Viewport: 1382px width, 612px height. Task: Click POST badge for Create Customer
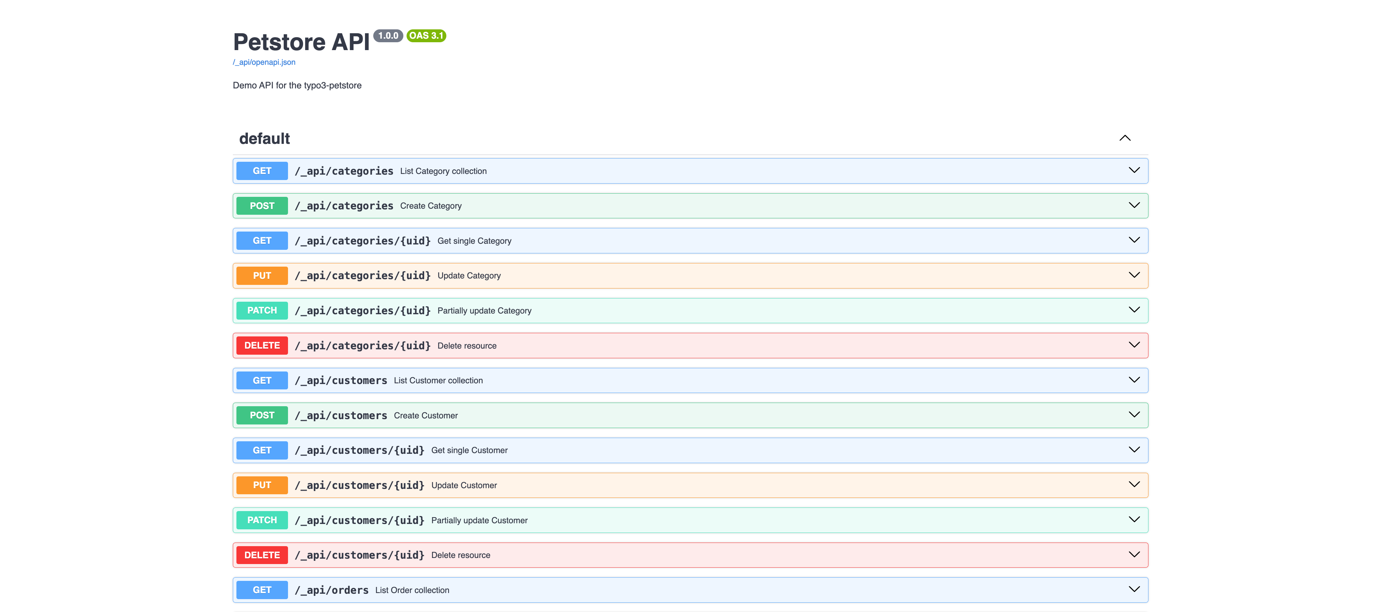point(262,415)
